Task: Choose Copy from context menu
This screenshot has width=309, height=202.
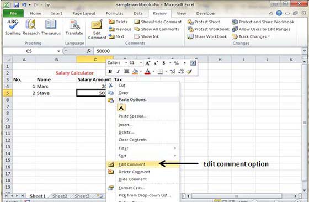Action: tap(143, 93)
